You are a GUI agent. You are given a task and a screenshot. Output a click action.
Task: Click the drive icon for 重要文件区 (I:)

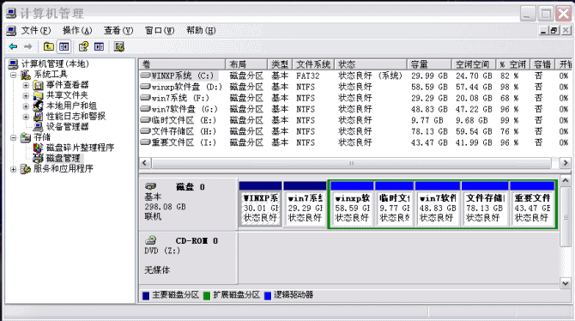coord(145,142)
